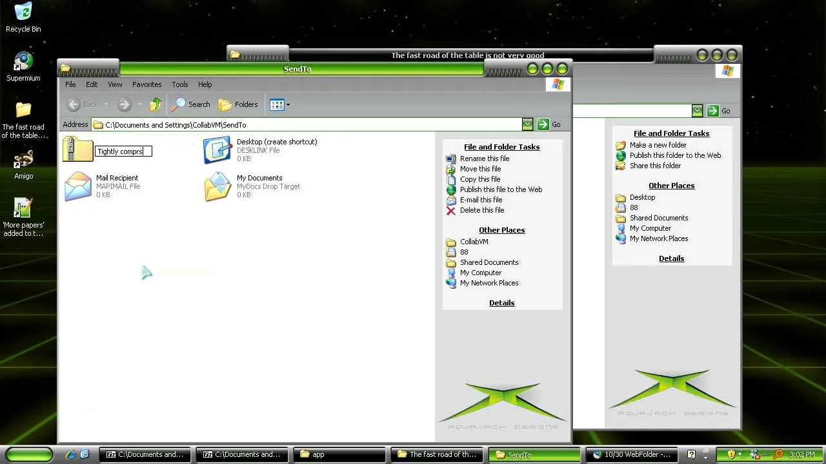Viewport: 826px width, 464px height.
Task: Switch to second 7-Zip taskbar window
Action: pyautogui.click(x=241, y=454)
